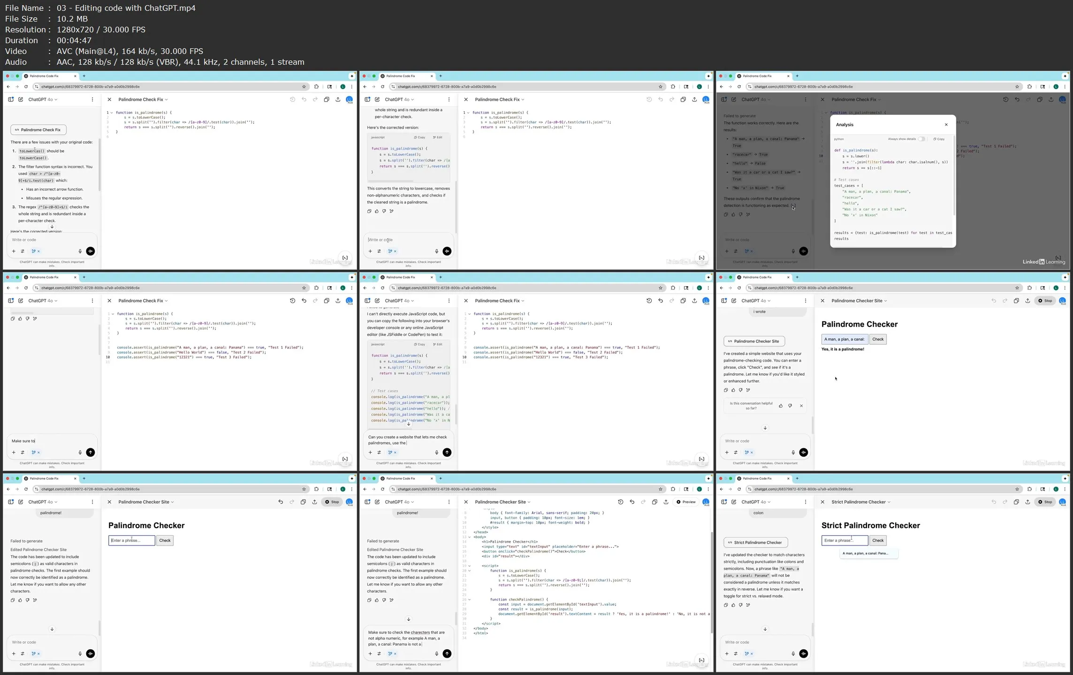
Task: Start voice mode in issues-list frame
Action: pos(91,251)
